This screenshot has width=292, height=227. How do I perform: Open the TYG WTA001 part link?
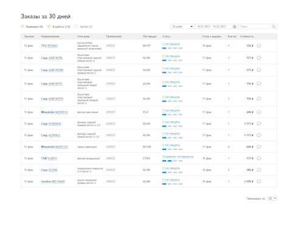(49, 46)
